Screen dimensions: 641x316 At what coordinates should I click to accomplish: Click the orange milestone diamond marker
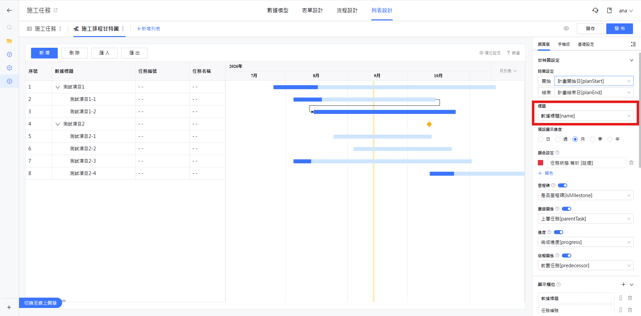(429, 124)
